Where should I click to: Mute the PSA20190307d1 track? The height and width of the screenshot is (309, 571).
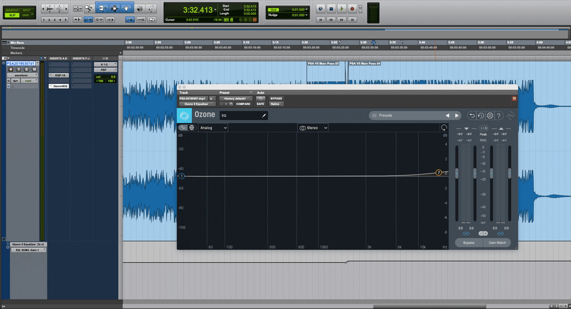pos(34,69)
